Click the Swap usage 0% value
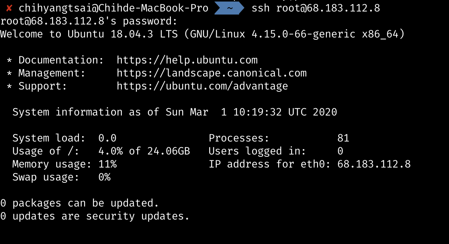Image resolution: width=449 pixels, height=244 pixels. tap(104, 177)
